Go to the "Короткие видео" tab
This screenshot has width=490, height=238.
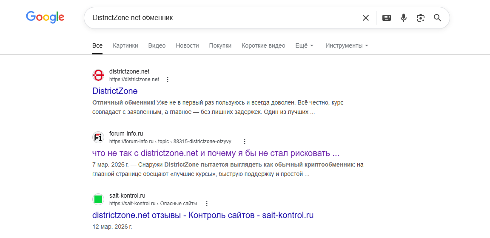(263, 45)
